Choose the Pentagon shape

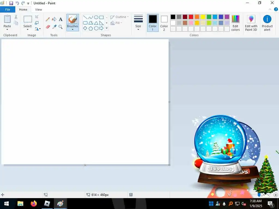91,28
